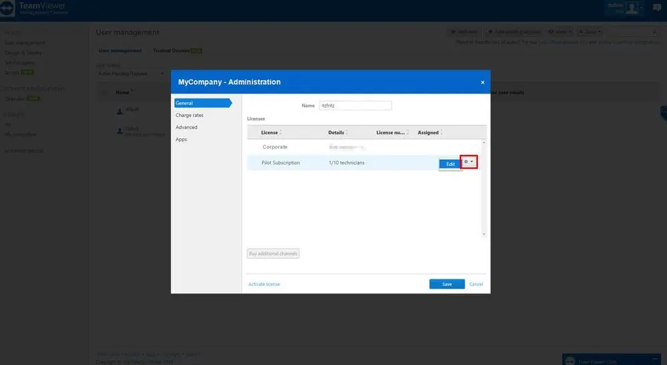
Task: Click the TeamViewer logo in the header
Action: 7,8
